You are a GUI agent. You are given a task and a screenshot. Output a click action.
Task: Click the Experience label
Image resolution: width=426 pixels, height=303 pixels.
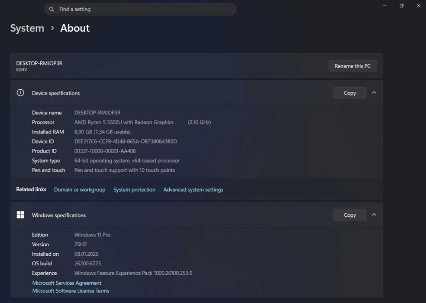tap(45, 273)
